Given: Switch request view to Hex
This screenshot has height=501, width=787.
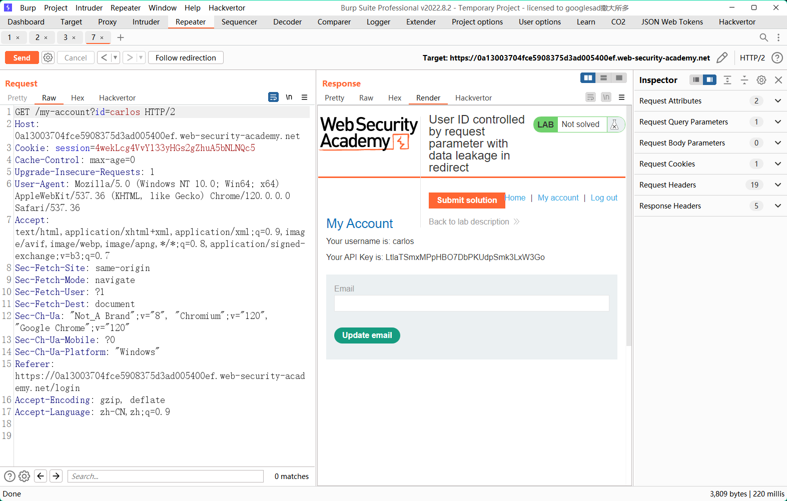Looking at the screenshot, I should 78,98.
